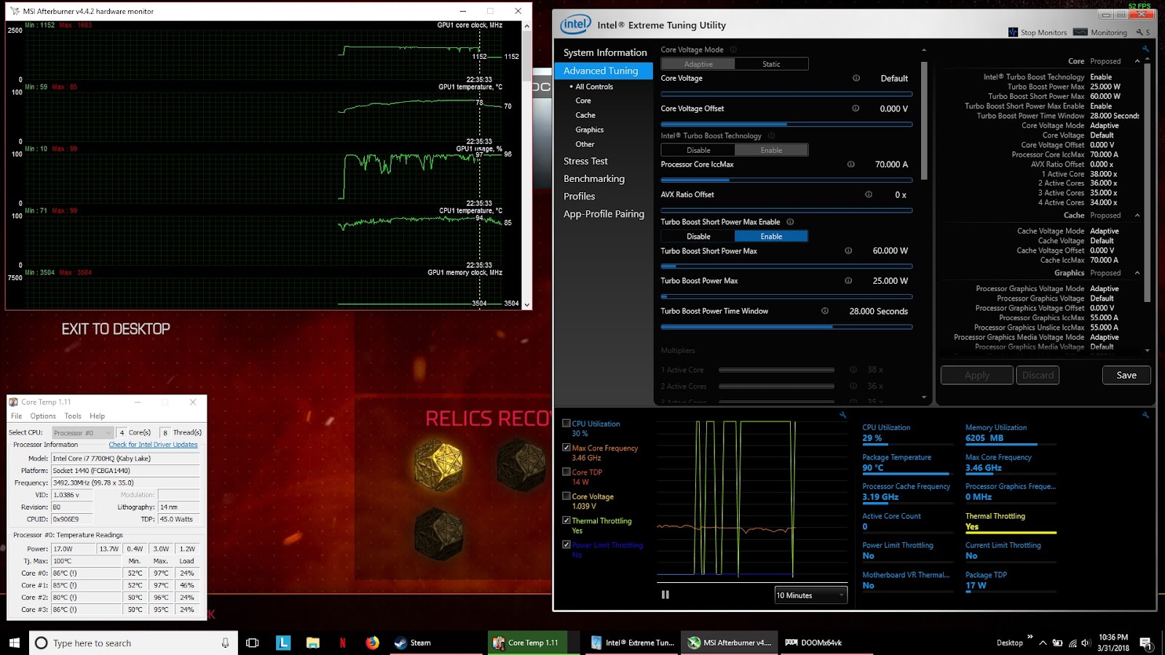
Task: Select Stress Test in XTU sidebar
Action: pyautogui.click(x=585, y=161)
